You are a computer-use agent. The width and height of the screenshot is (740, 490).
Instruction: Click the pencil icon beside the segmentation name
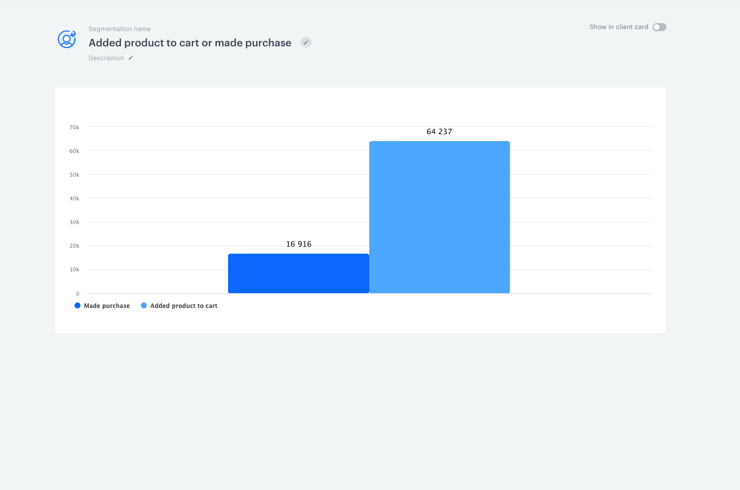(x=306, y=43)
